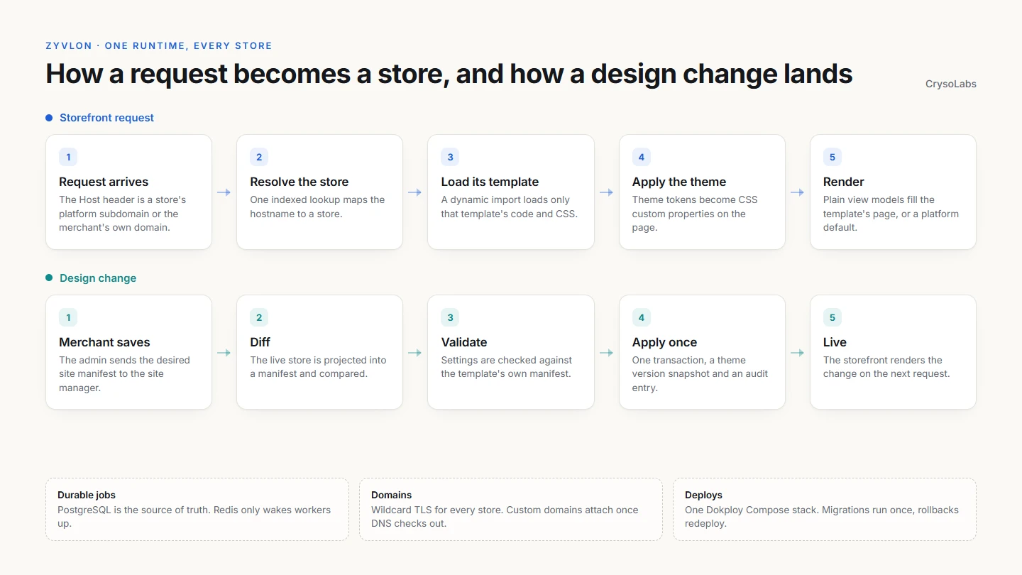The image size is (1022, 575).
Task: Select the "Durable jobs" footer heading
Action: [87, 495]
